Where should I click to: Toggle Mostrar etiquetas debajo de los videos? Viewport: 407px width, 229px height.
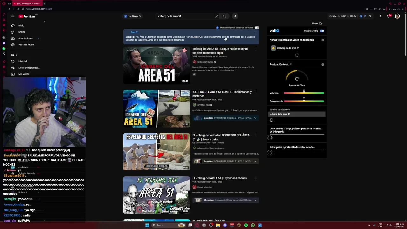(x=257, y=28)
